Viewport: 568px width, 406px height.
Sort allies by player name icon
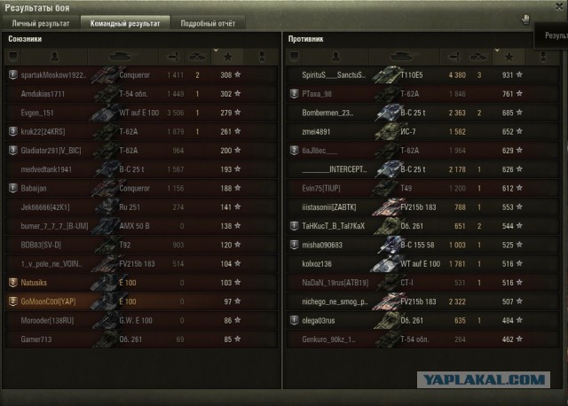54,57
